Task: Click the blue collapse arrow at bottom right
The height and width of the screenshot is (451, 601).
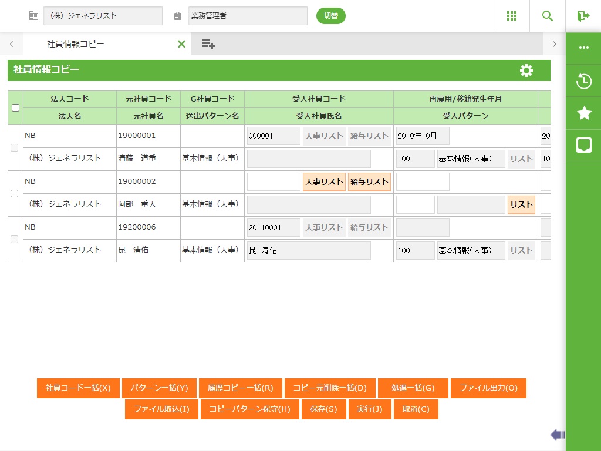Action: [557, 435]
